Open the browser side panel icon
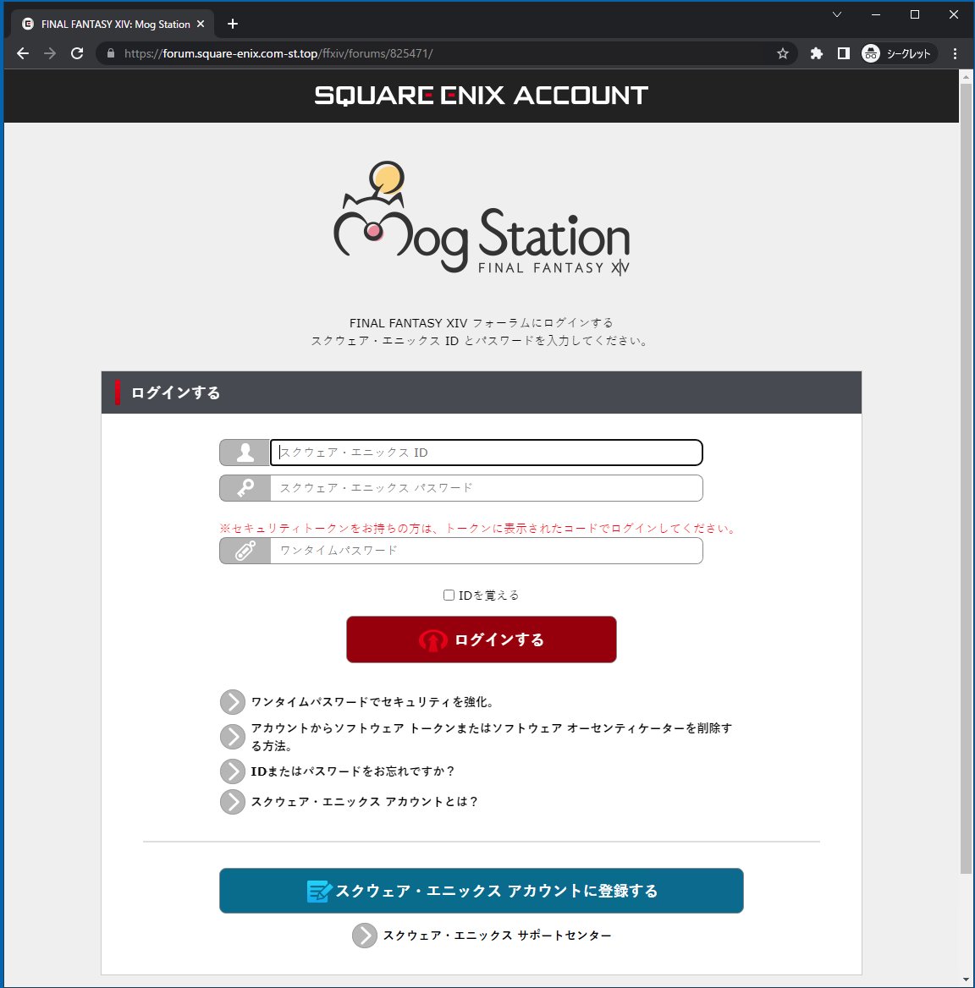Screen dimensions: 975x988 tap(843, 53)
